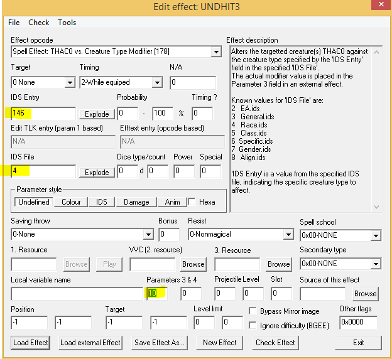Image resolution: width=392 pixels, height=359 pixels.
Task: Open the Check menu
Action: (x=38, y=23)
